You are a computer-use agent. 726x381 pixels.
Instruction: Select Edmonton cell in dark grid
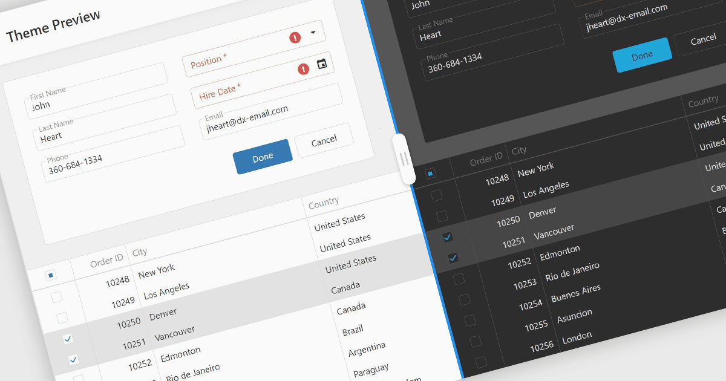pyautogui.click(x=560, y=253)
